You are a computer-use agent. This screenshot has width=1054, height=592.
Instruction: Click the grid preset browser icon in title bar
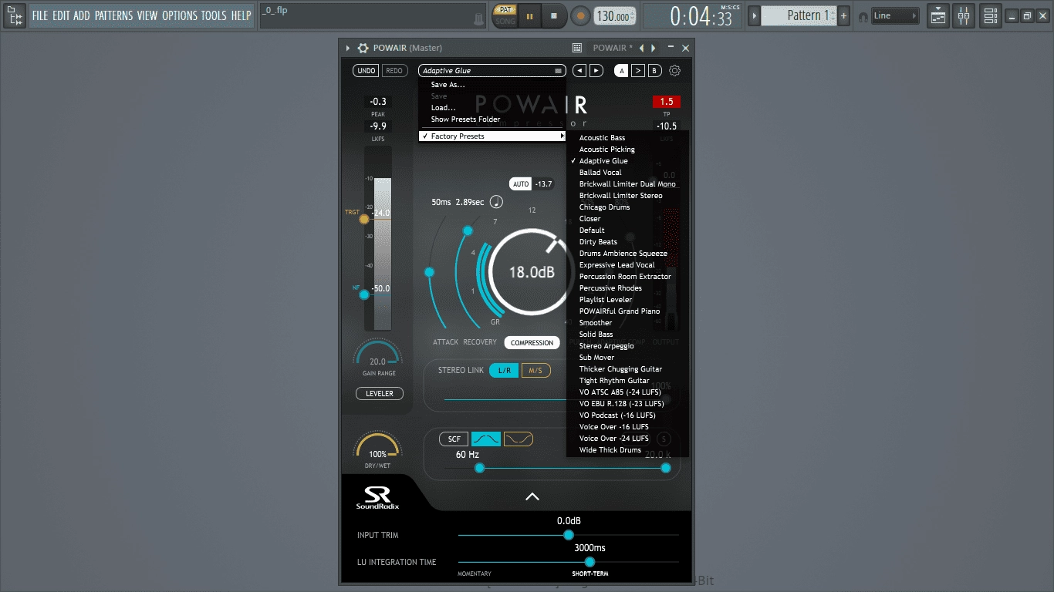click(x=577, y=48)
